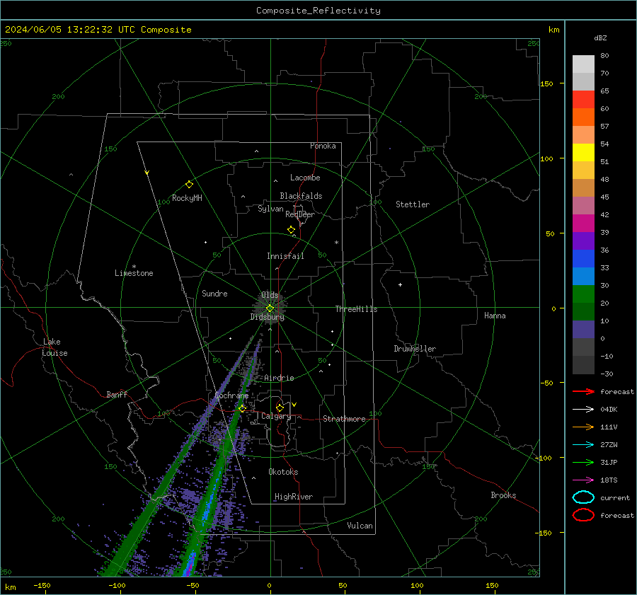
Task: Click the Vulcan town label
Action: pos(360,526)
